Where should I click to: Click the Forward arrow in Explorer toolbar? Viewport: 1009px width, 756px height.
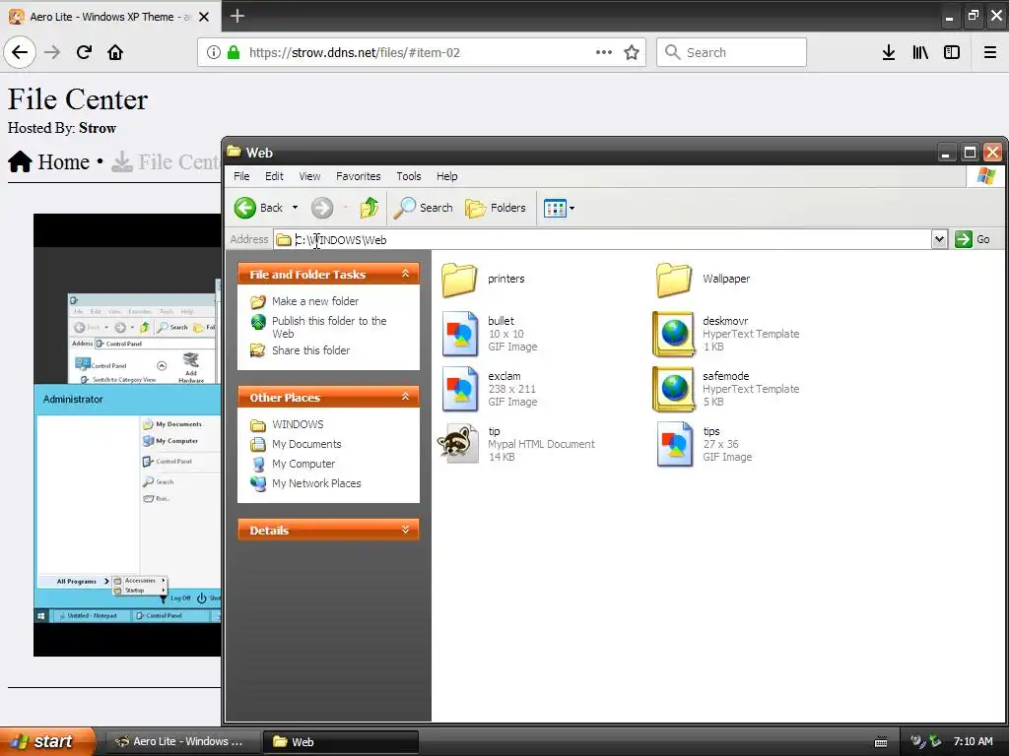coord(322,208)
